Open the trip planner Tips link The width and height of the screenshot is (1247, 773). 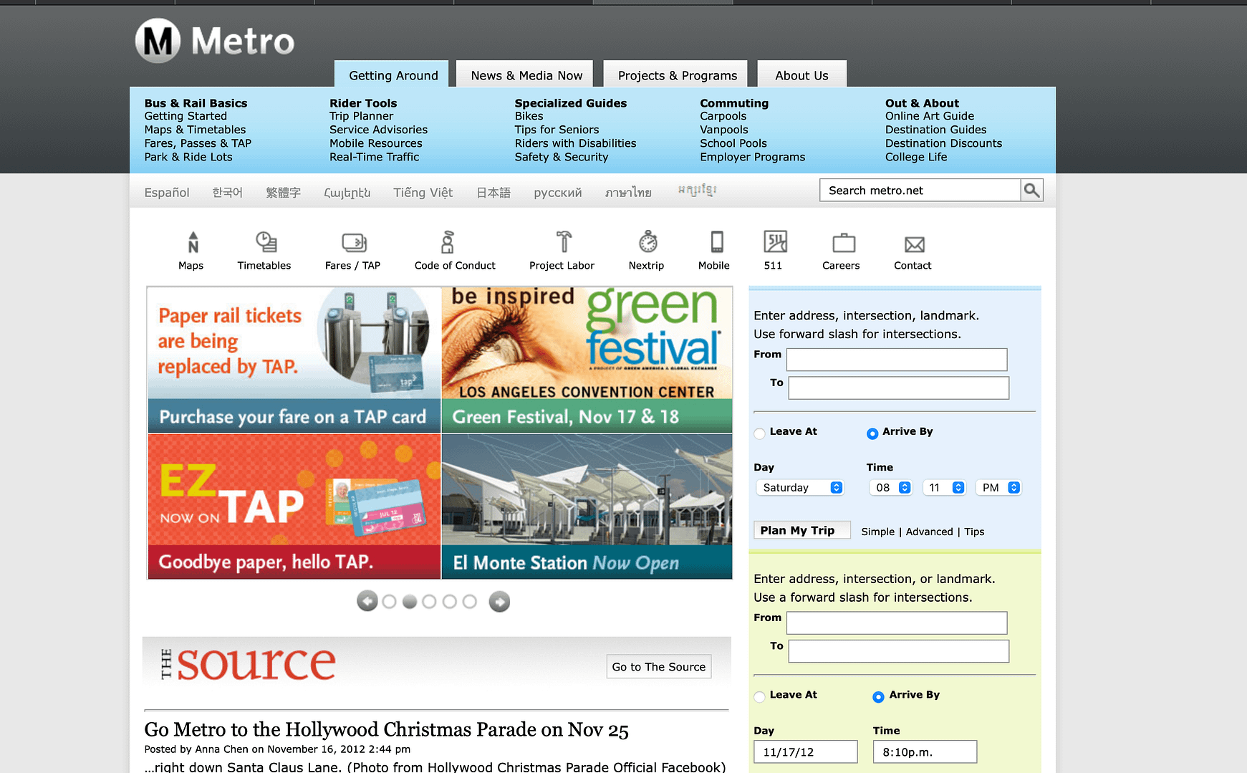pos(974,532)
